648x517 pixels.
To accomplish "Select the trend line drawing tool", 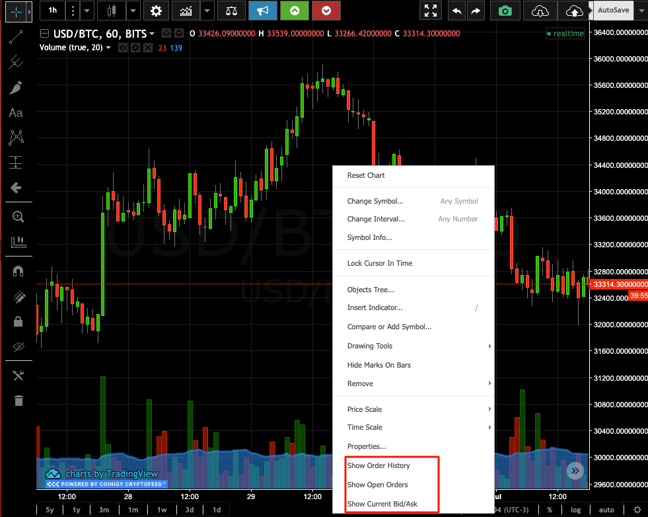I will click(16, 37).
